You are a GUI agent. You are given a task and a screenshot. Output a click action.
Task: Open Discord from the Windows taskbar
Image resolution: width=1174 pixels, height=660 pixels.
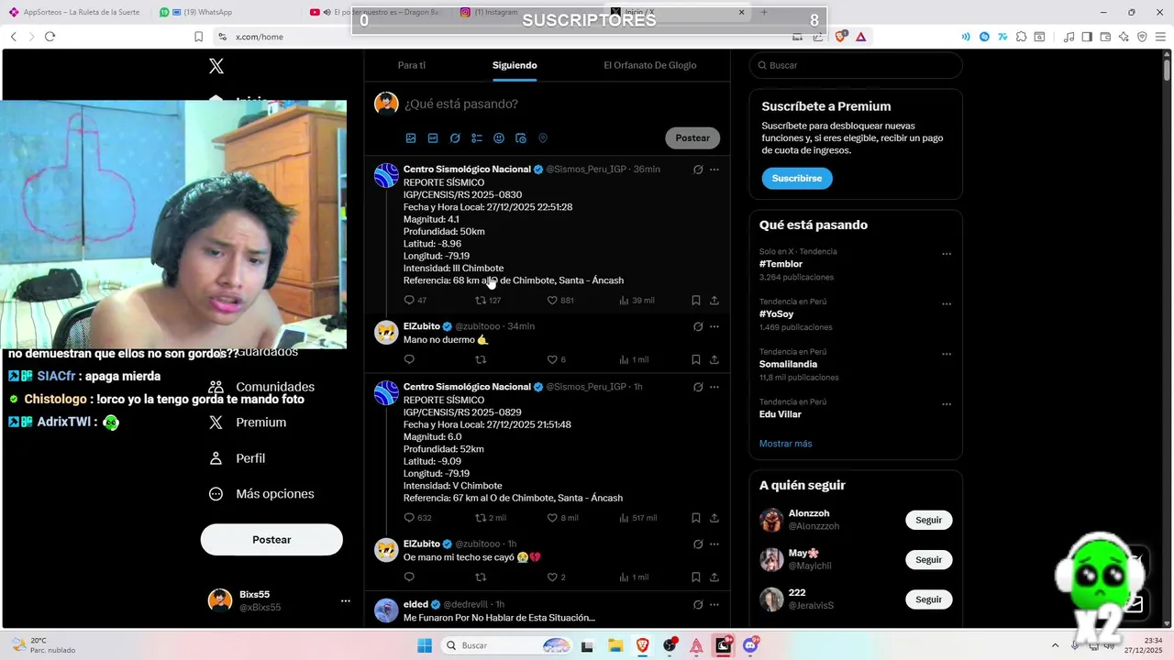coord(750,645)
